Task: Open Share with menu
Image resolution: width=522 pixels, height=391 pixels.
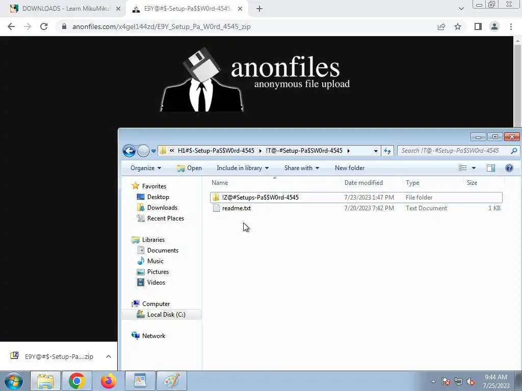Action: 302,168
